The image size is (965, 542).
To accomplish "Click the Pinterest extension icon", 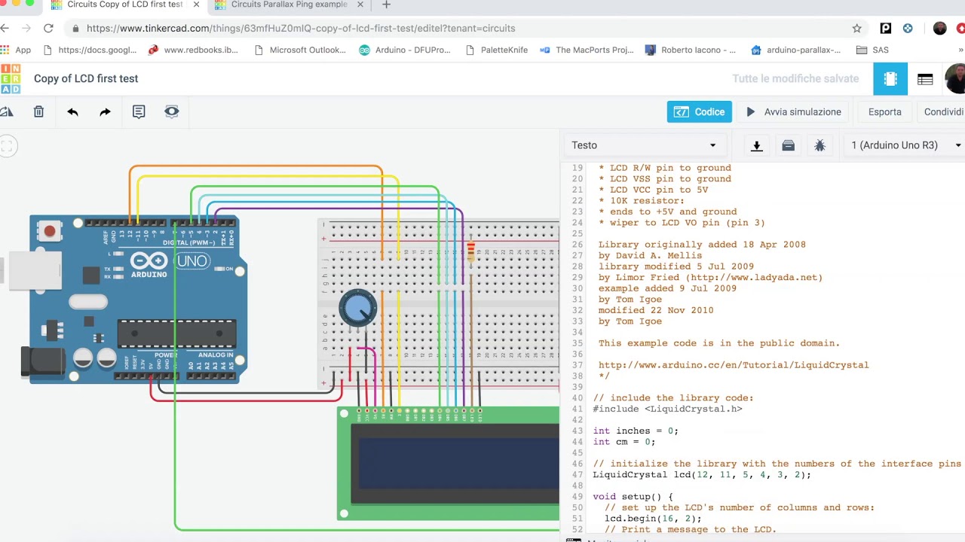I will click(x=886, y=28).
